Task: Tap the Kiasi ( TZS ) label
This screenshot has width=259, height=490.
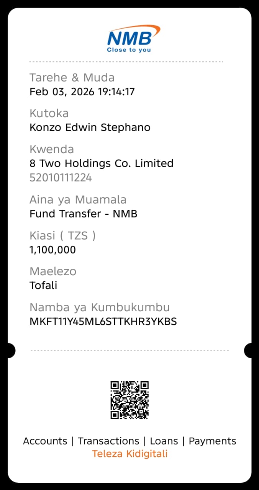Action: [62, 236]
